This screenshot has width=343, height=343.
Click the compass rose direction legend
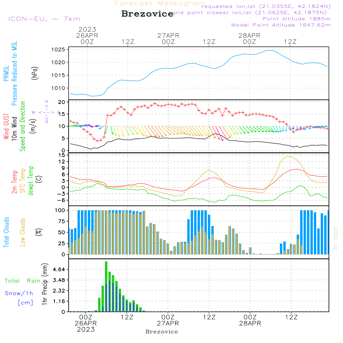point(46,112)
